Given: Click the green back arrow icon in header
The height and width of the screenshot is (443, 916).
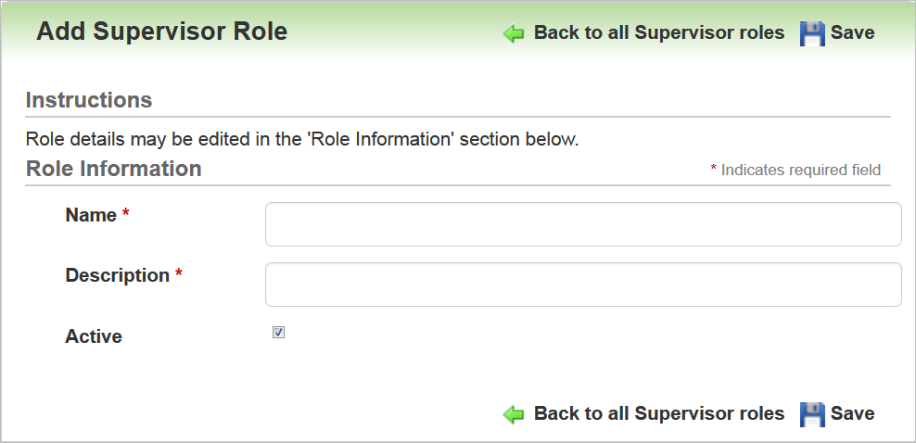Looking at the screenshot, I should (514, 34).
